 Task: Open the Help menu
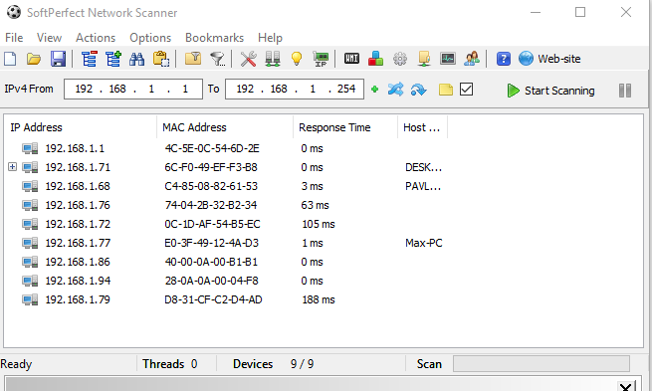(270, 38)
